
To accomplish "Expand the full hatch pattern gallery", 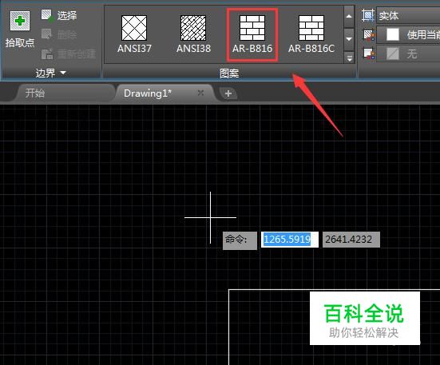I will pos(349,58).
